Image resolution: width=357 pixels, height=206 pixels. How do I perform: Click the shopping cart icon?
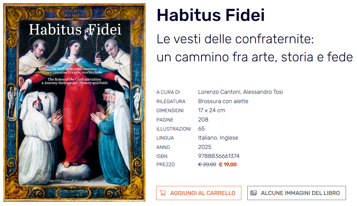163,193
